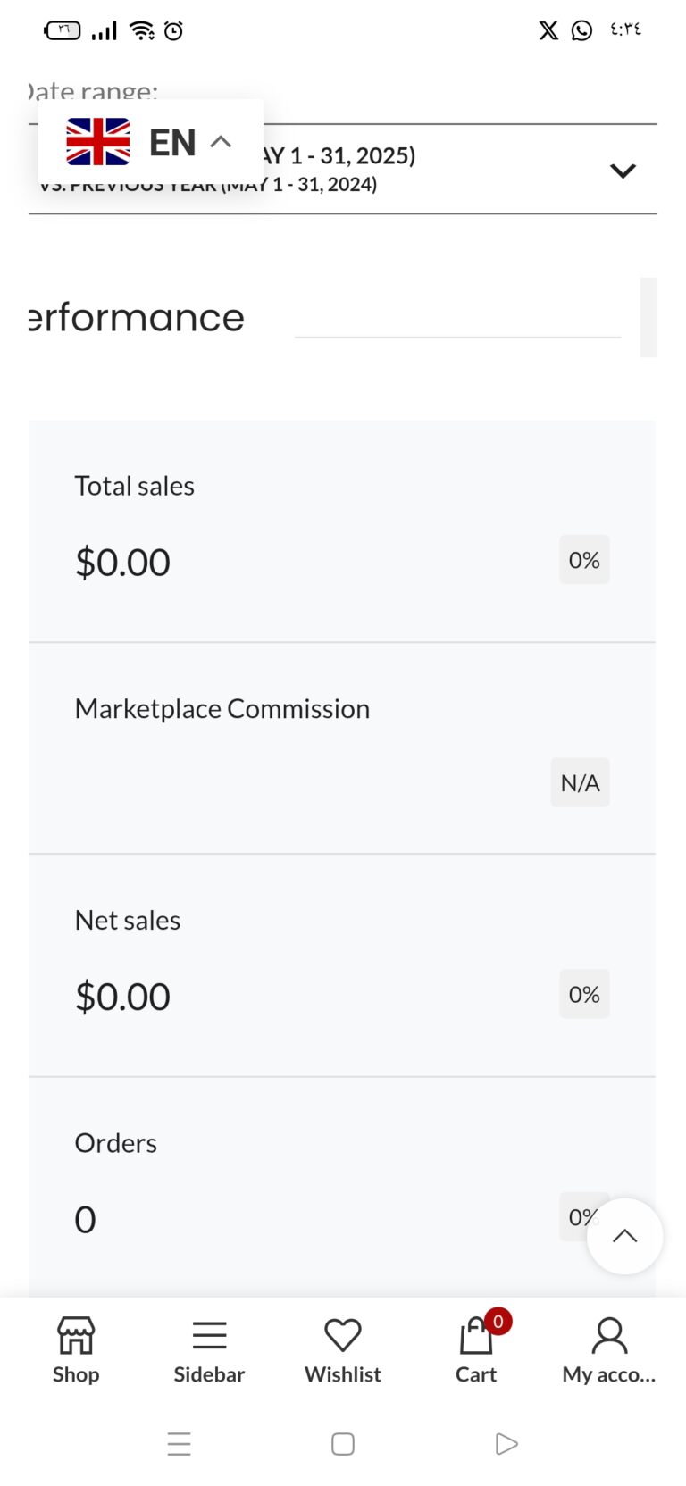Tap the N/A badge under Marketplace Commission
Image resolution: width=686 pixels, height=1486 pixels.
580,782
